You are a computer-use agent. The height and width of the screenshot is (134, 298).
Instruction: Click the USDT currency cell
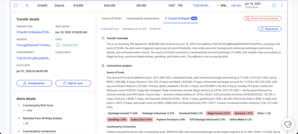(x=172, y=6)
